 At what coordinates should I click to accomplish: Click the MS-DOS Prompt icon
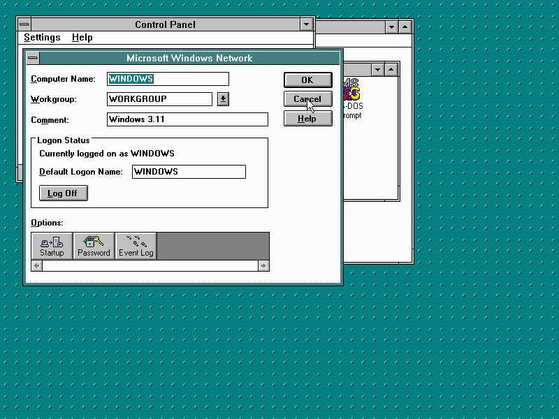(352, 92)
